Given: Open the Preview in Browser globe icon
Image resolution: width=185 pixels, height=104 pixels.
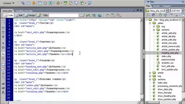Looking at the screenshot, I should tap(100, 15).
